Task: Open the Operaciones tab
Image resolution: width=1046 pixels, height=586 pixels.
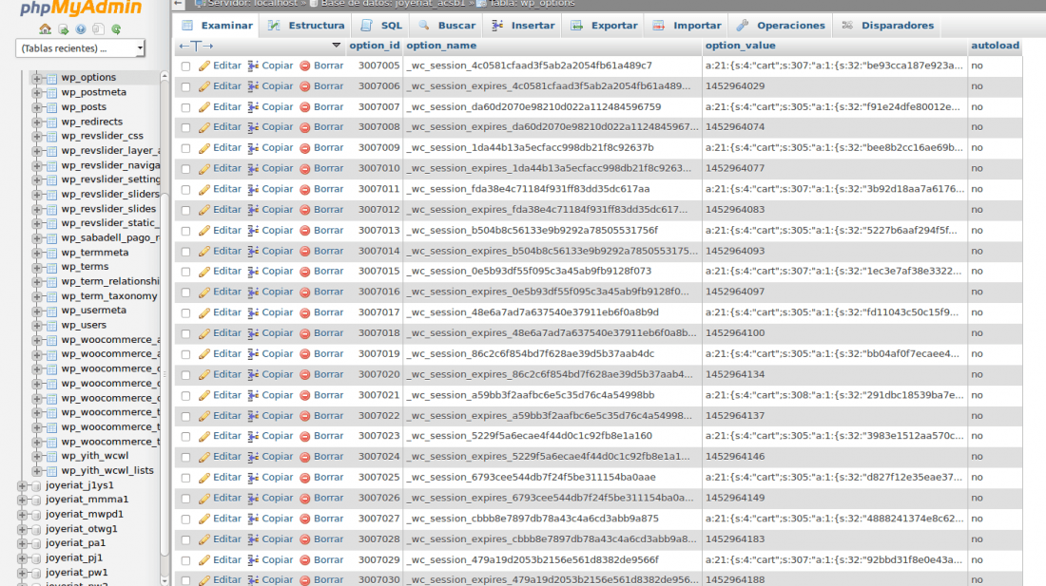Action: [781, 26]
